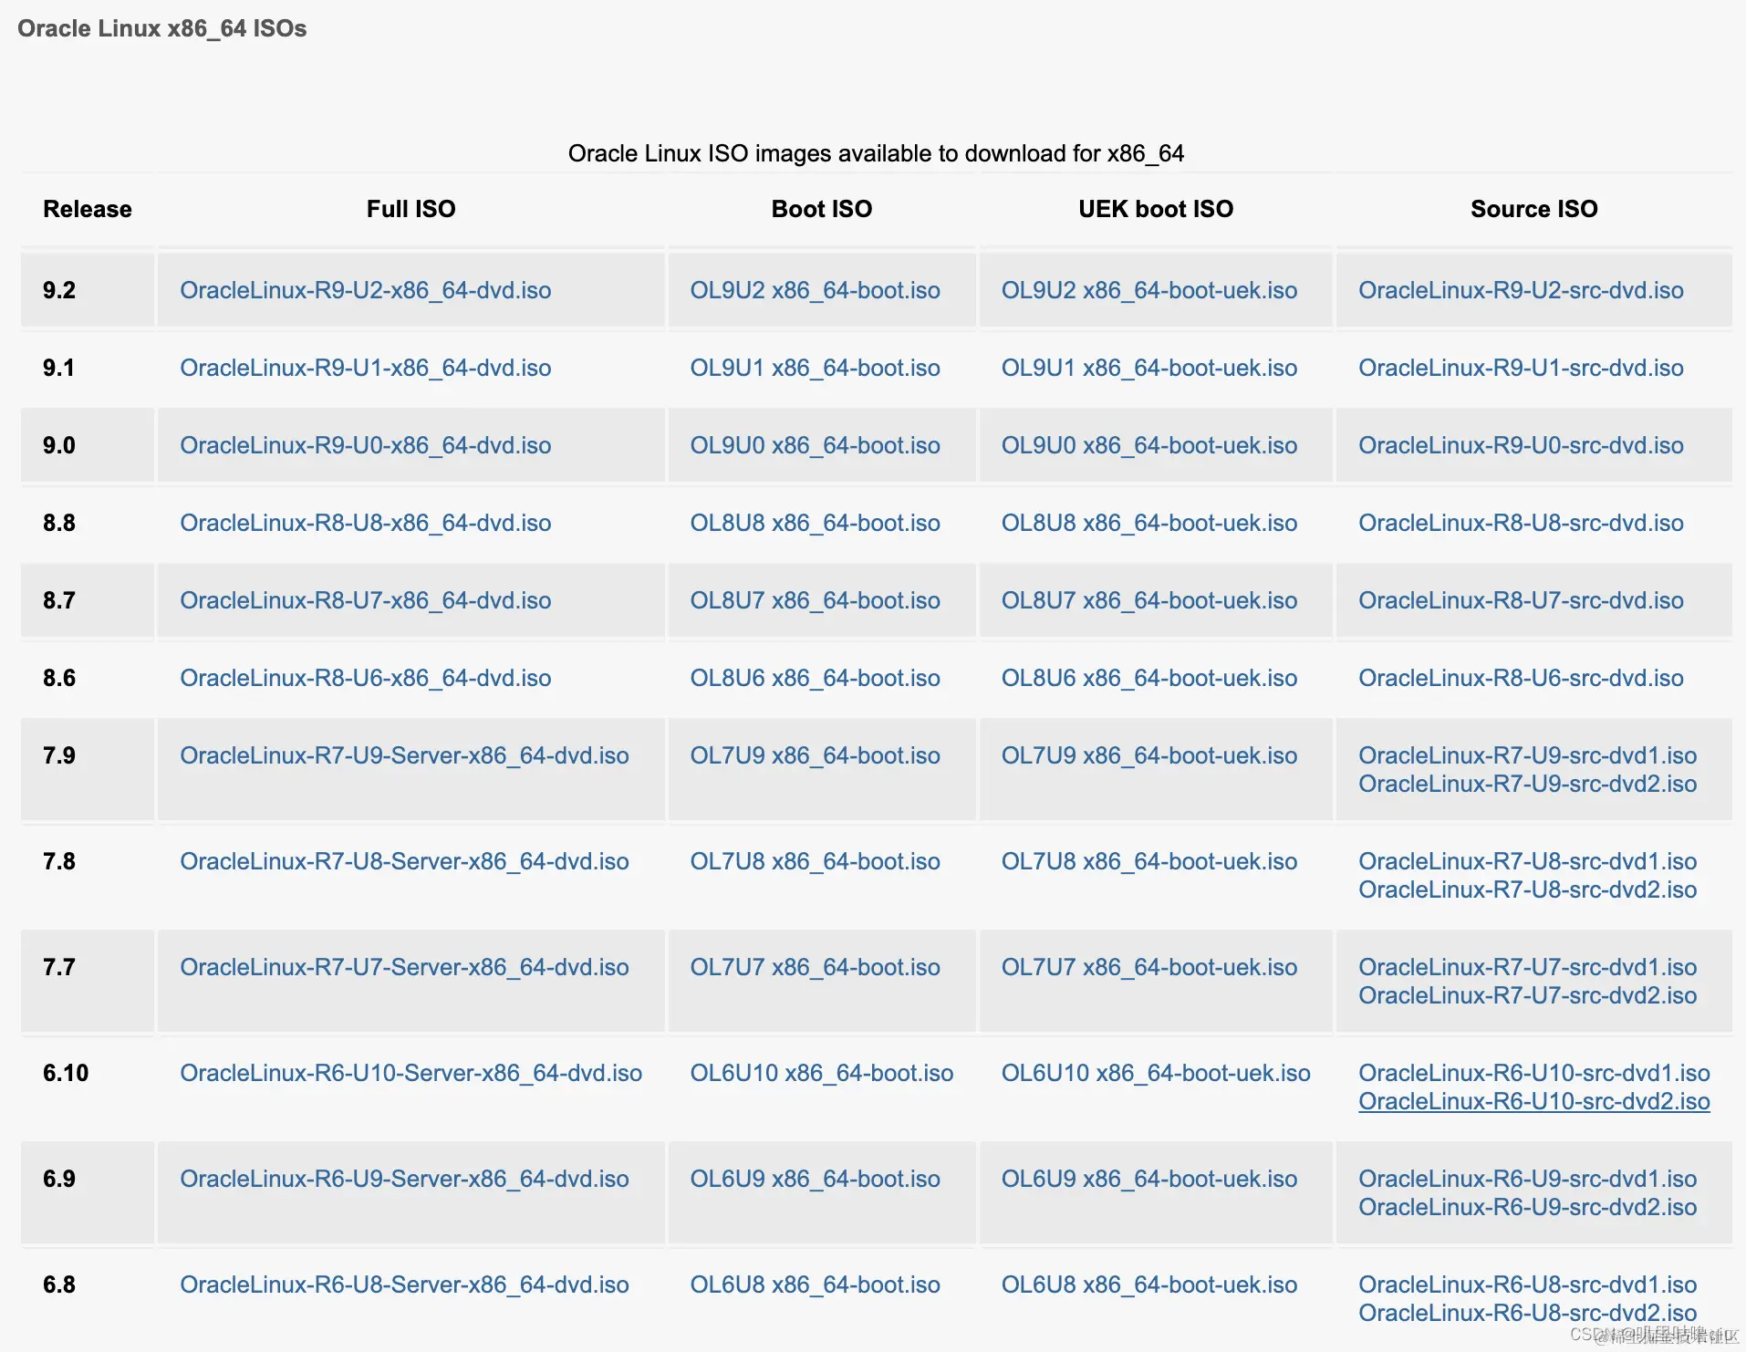
Task: Open OL8U6 x86_64-boot-uek.iso
Action: point(1148,678)
